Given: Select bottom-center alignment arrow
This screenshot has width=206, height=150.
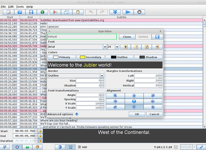Looking at the screenshot, I should click(134, 107).
